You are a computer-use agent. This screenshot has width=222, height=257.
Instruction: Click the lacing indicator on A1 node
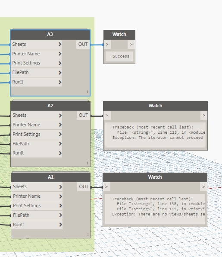[x=88, y=235]
